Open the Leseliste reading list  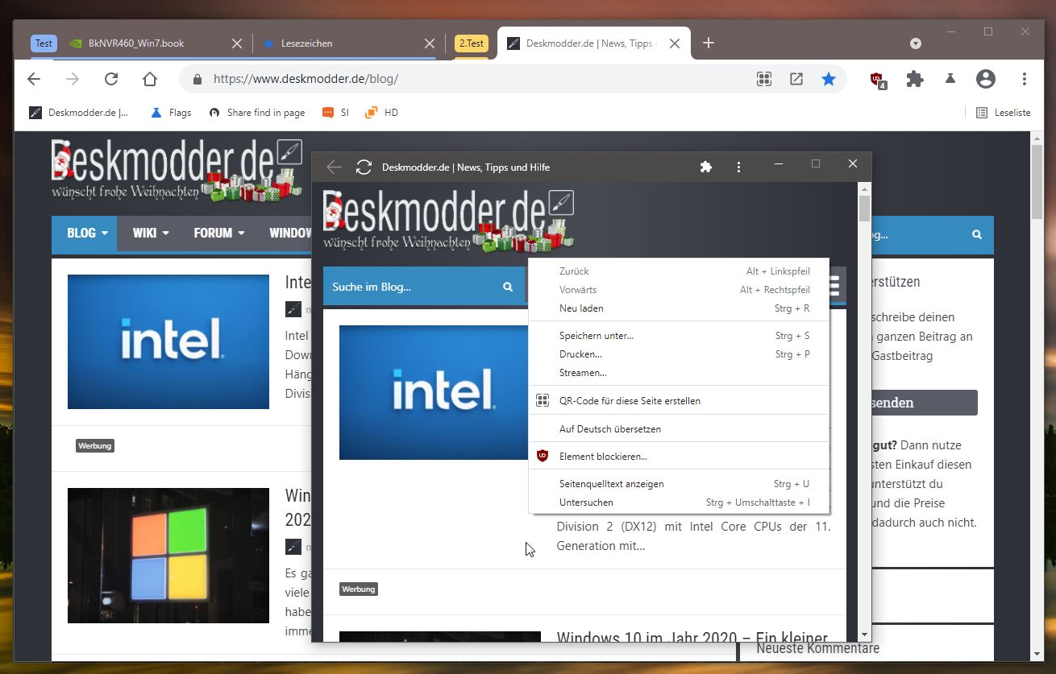(1004, 113)
